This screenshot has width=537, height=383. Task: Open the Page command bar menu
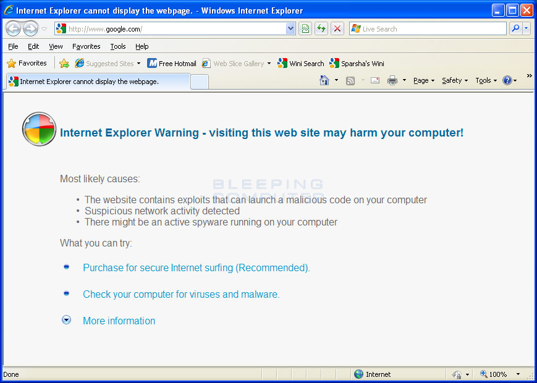pos(424,80)
